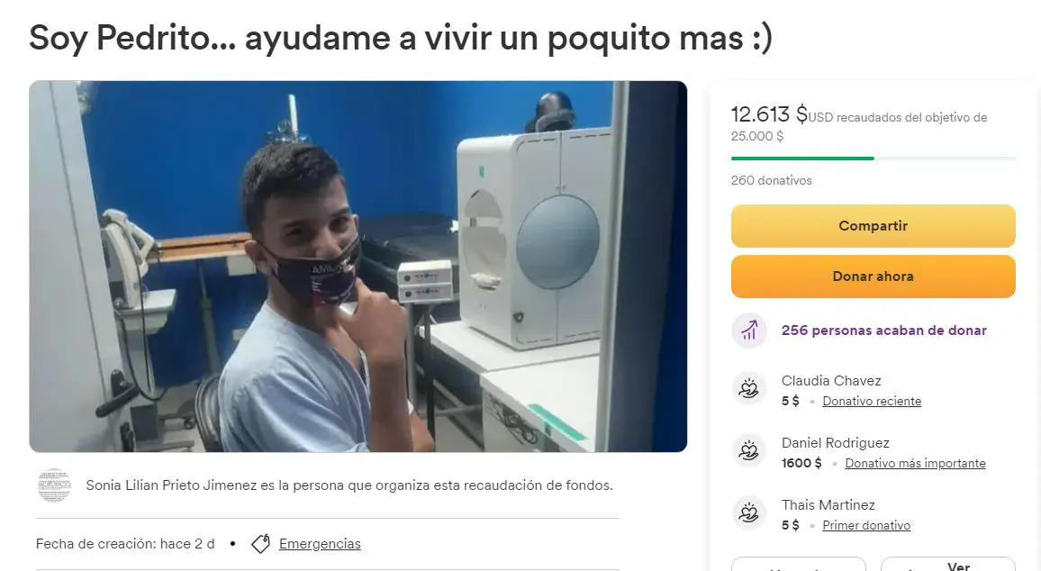Open the Donativo más importante link
This screenshot has width=1041, height=571.
tap(915, 464)
